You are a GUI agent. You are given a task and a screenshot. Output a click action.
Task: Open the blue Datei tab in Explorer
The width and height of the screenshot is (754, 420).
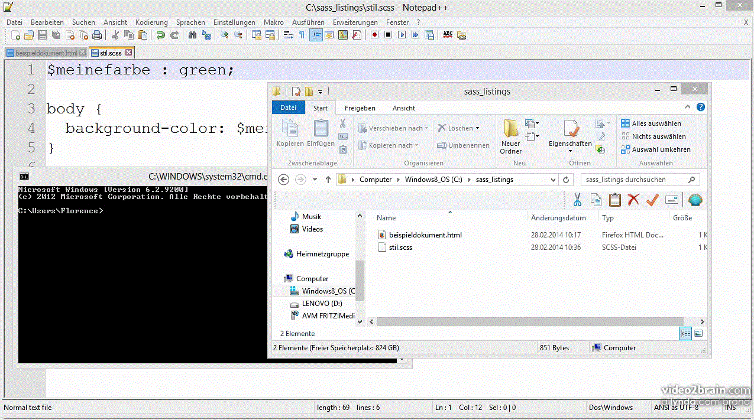click(x=289, y=108)
